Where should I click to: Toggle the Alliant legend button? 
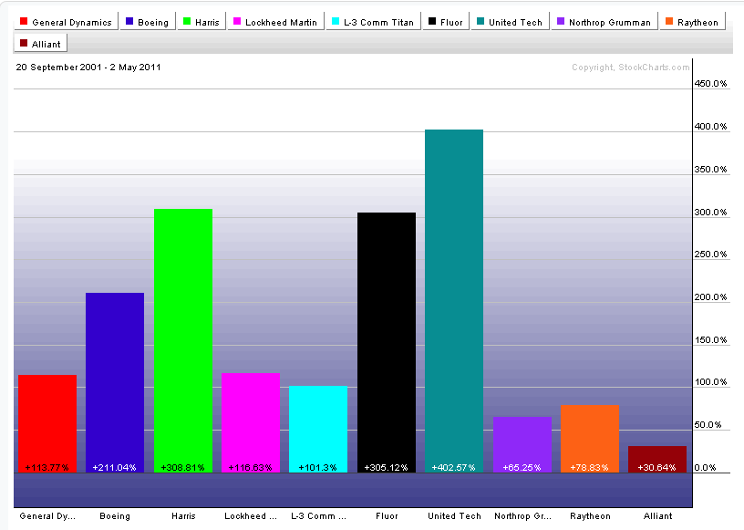coord(41,44)
